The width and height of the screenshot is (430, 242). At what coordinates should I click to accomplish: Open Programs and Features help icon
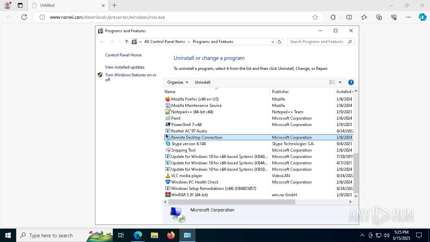[351, 82]
